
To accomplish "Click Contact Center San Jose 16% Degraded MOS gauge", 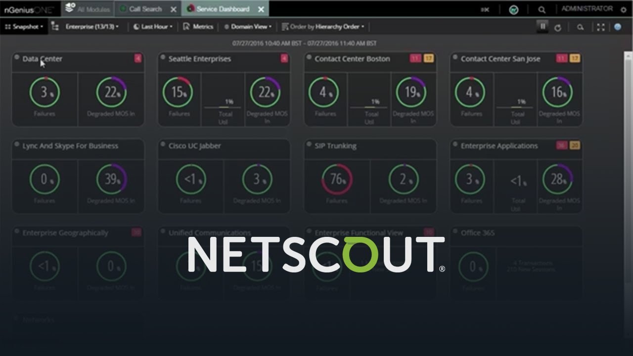I will tap(558, 92).
